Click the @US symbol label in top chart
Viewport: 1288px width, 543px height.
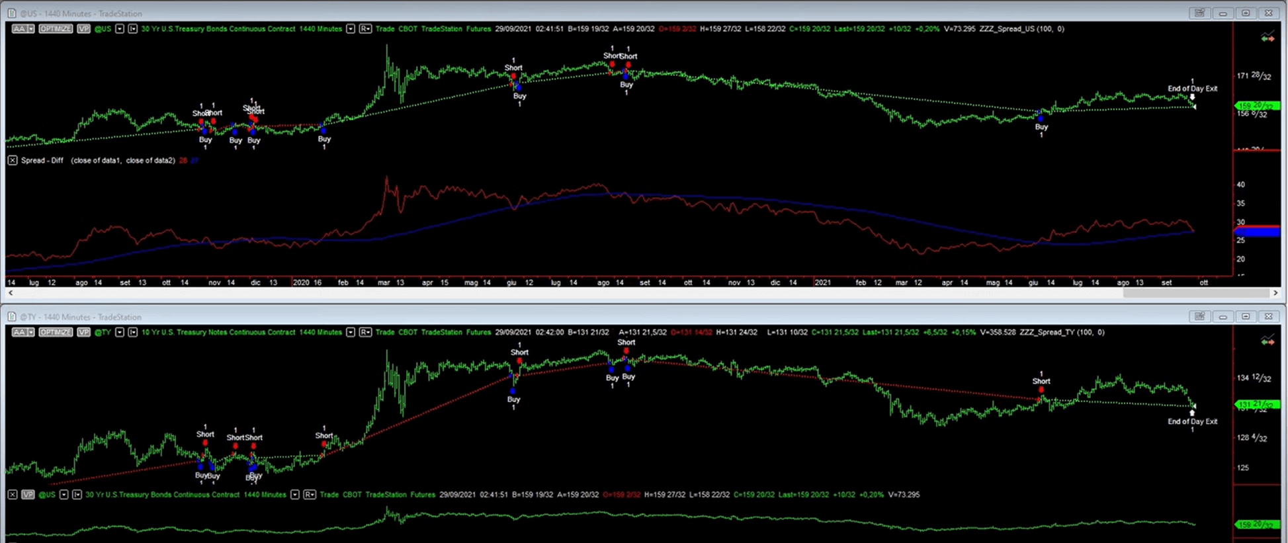pos(103,29)
